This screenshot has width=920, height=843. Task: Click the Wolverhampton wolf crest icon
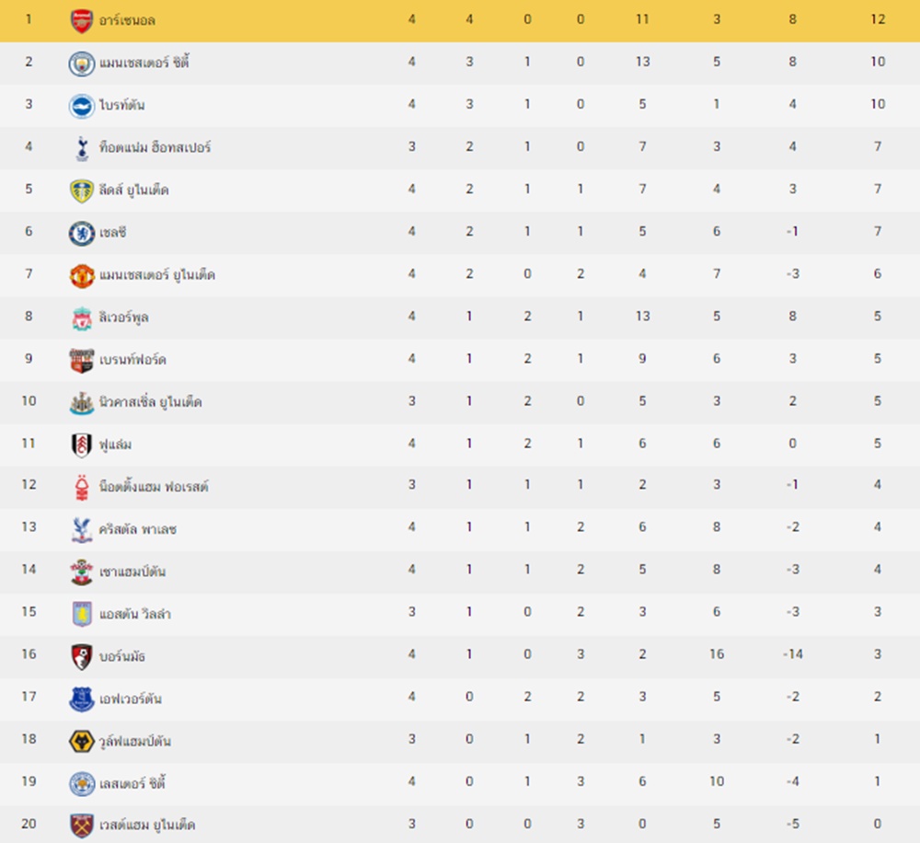tap(82, 741)
